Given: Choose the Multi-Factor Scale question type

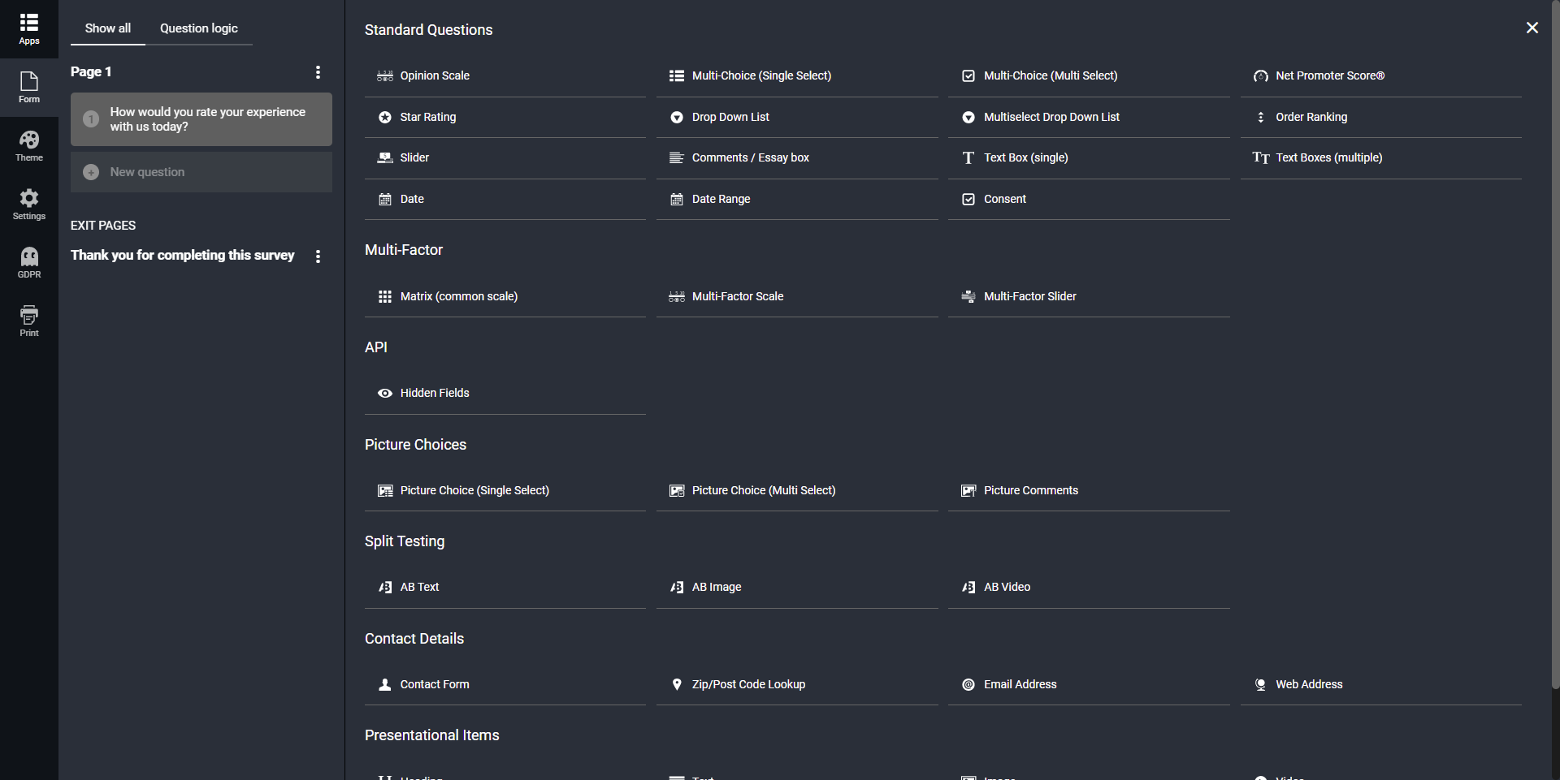Looking at the screenshot, I should pos(797,296).
